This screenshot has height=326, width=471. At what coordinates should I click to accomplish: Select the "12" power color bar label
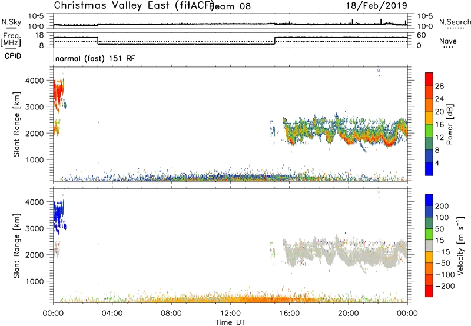(x=439, y=138)
